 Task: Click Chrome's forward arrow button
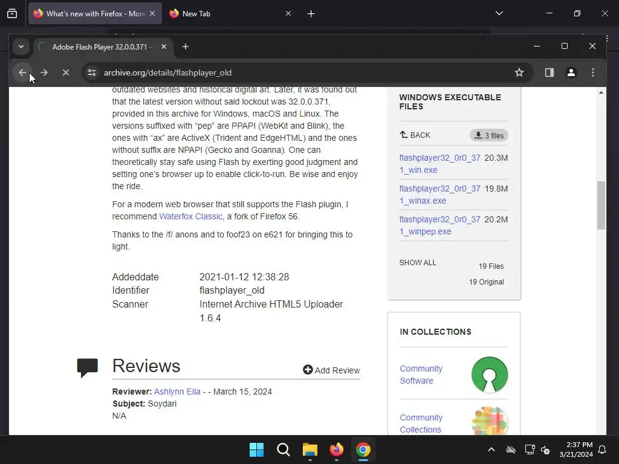click(44, 72)
